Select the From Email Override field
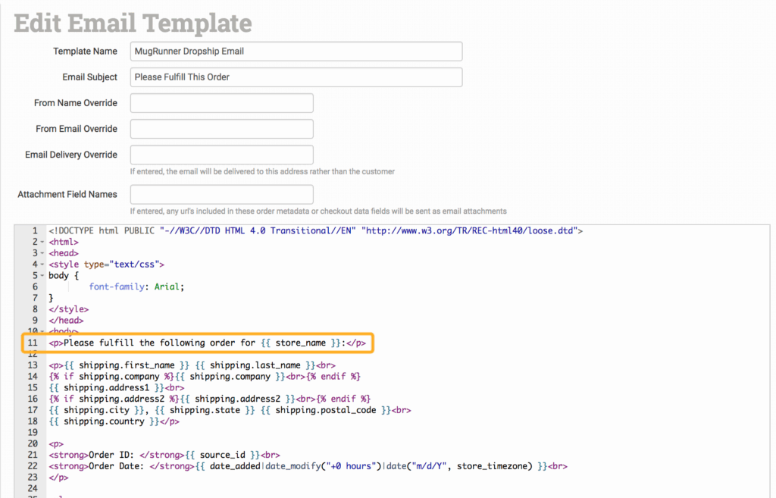776x498 pixels. [x=222, y=129]
